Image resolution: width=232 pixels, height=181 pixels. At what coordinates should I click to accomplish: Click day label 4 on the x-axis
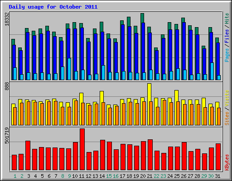(x=35, y=176)
